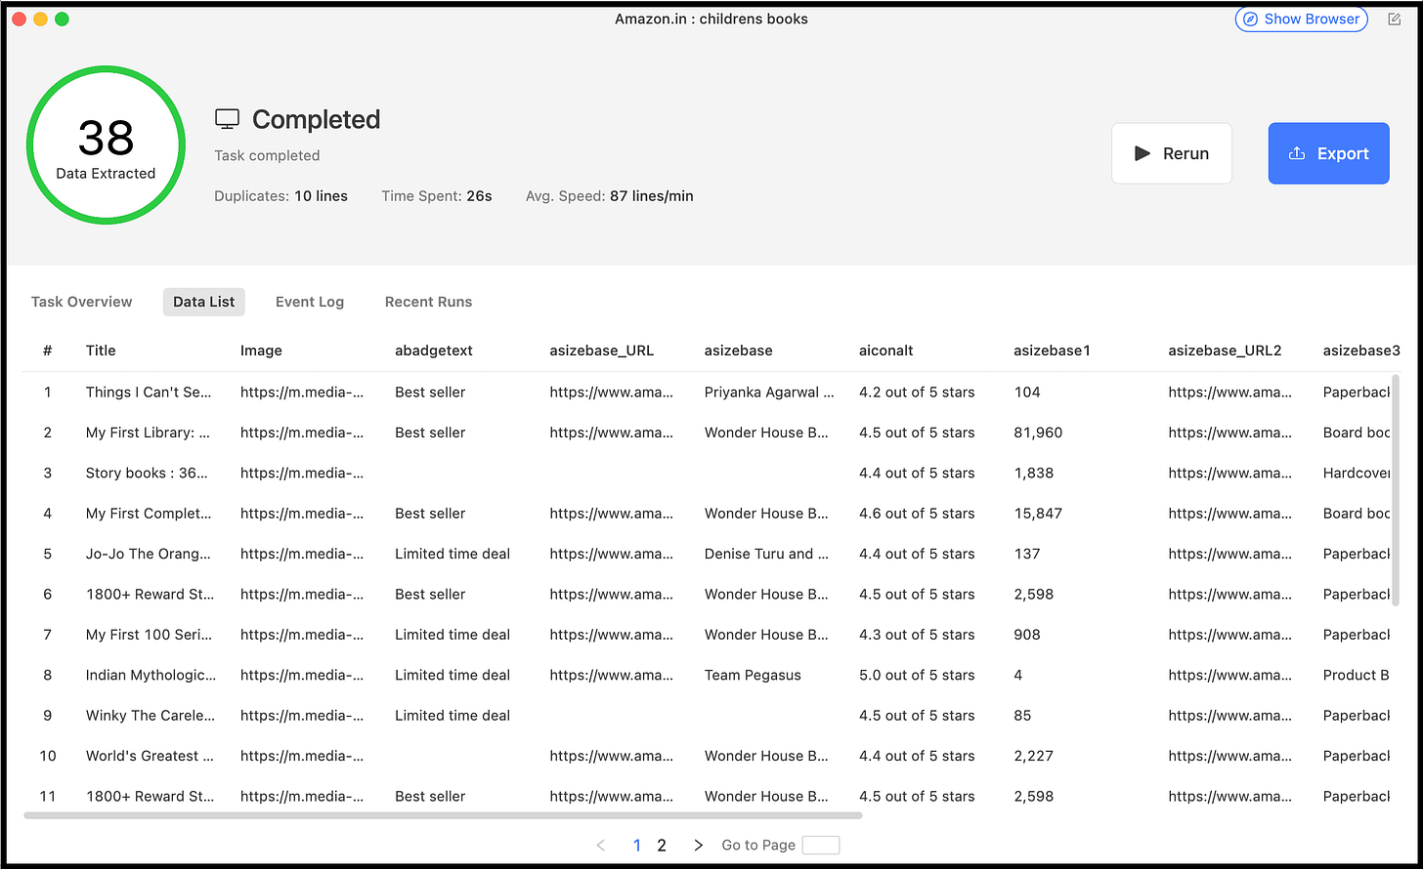Click the Title column header
This screenshot has width=1423, height=869.
[x=101, y=351]
